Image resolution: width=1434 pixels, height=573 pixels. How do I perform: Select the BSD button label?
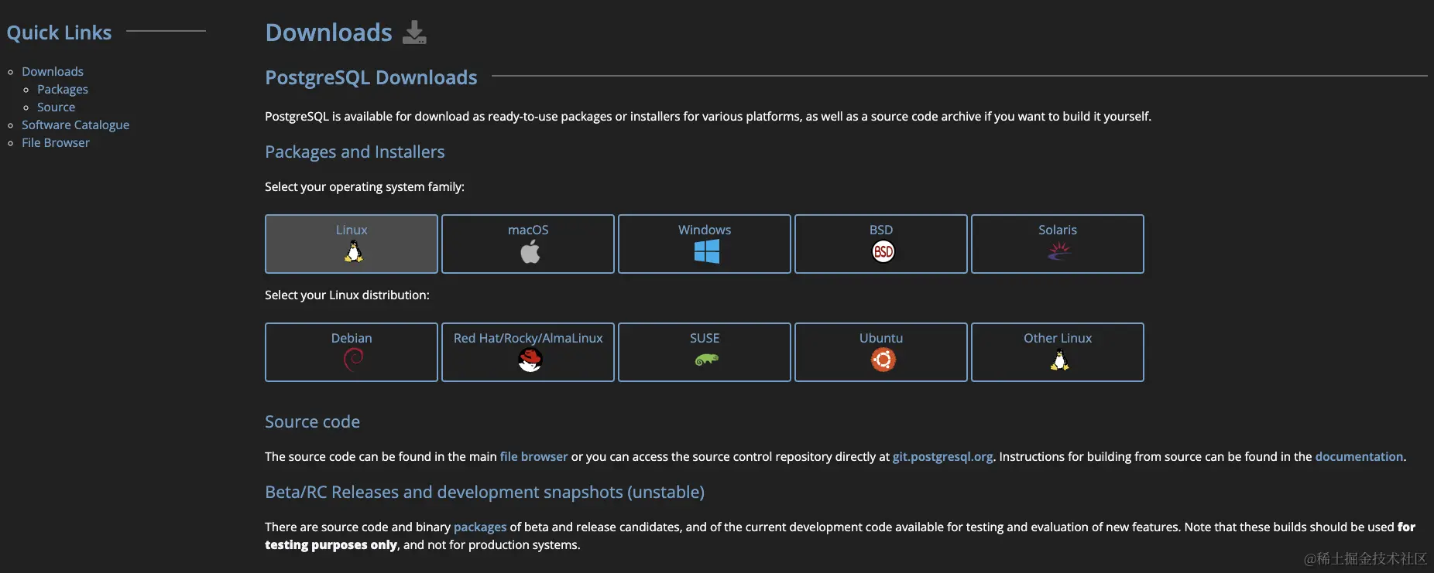(881, 230)
